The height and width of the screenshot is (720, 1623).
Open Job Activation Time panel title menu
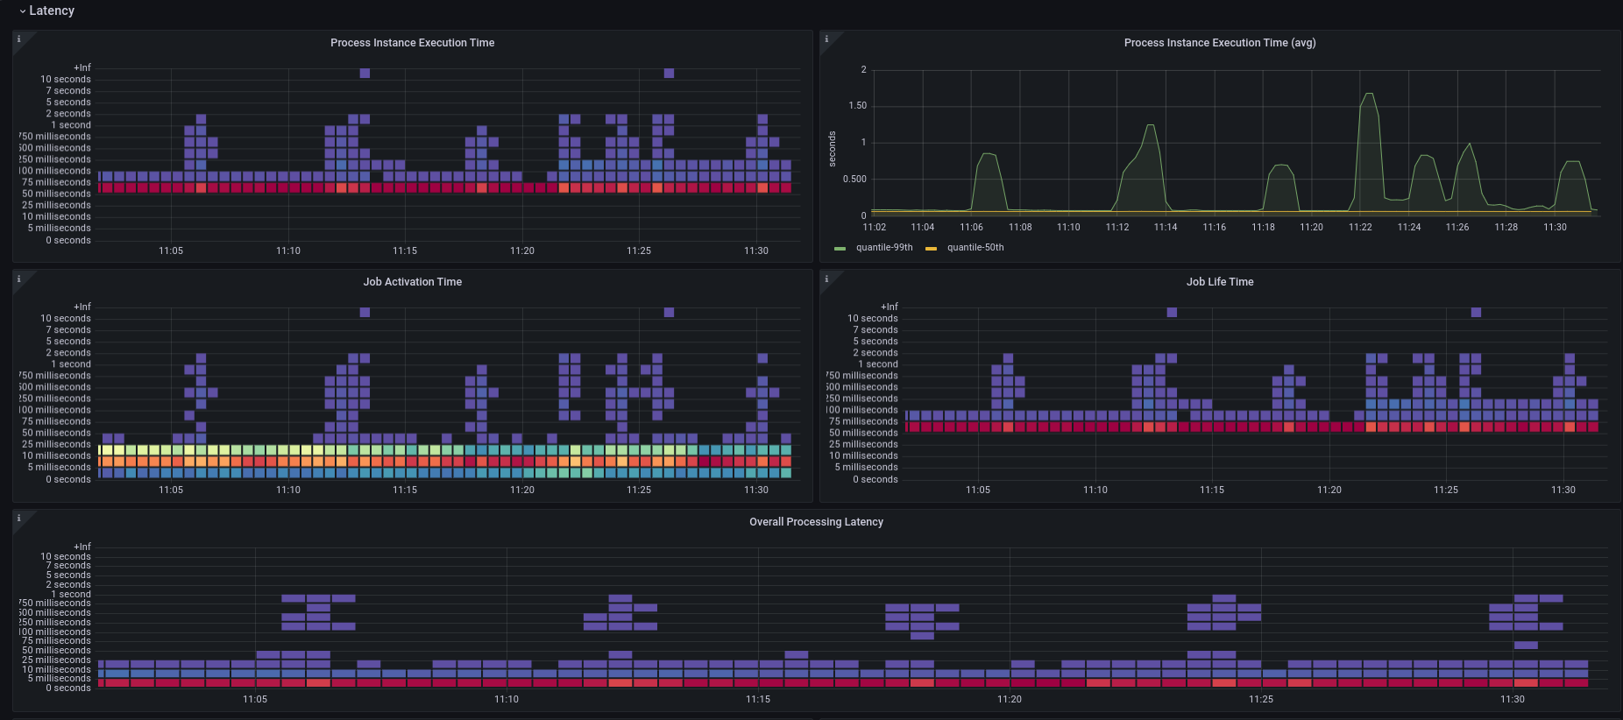coord(412,282)
